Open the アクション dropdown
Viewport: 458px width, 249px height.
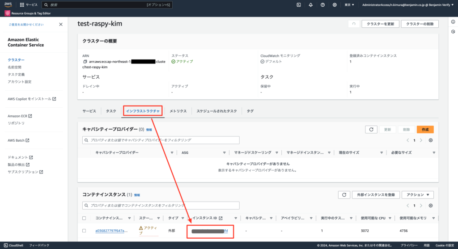click(418, 195)
